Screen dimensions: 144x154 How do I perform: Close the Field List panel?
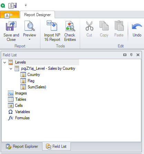tap(138, 55)
